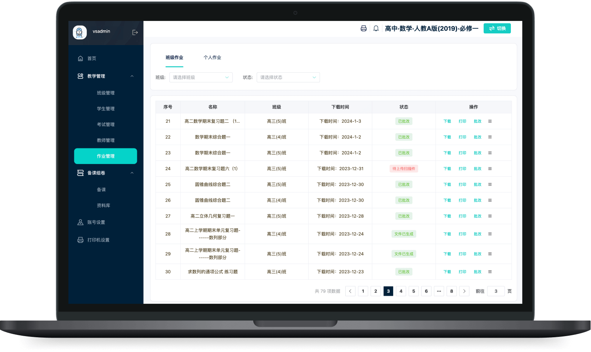Open the more menu icon in row 29
The image size is (591, 352).
pos(490,254)
